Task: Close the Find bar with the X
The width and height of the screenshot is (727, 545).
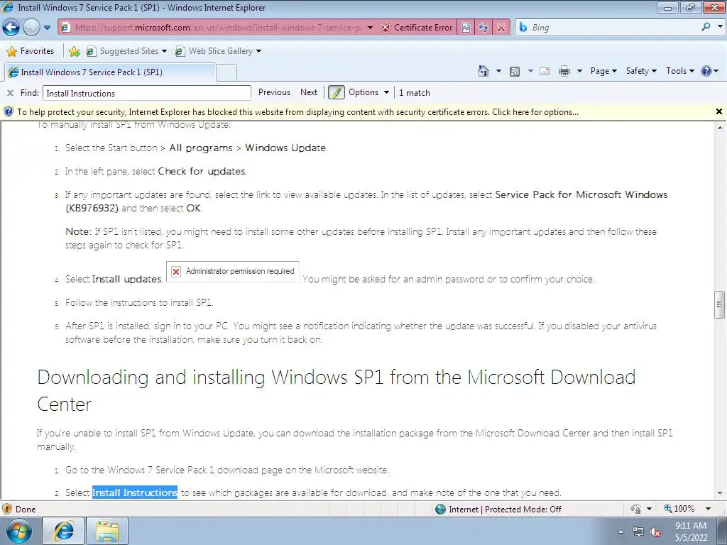Action: tap(10, 93)
